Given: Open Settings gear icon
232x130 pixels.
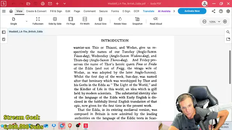Looking at the screenshot, I should (228, 11).
